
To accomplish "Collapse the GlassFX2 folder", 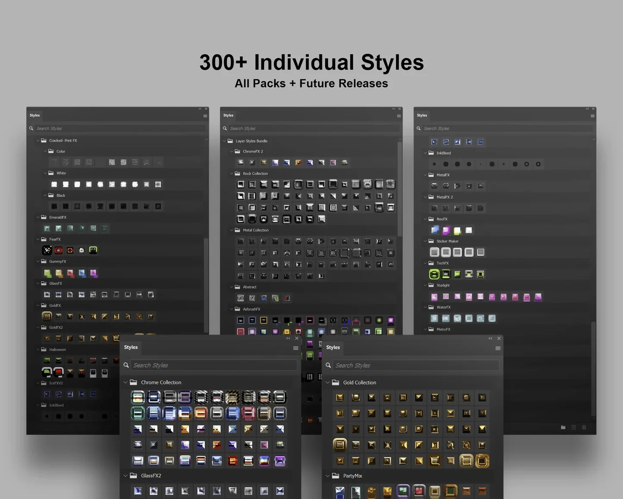I will click(x=125, y=476).
